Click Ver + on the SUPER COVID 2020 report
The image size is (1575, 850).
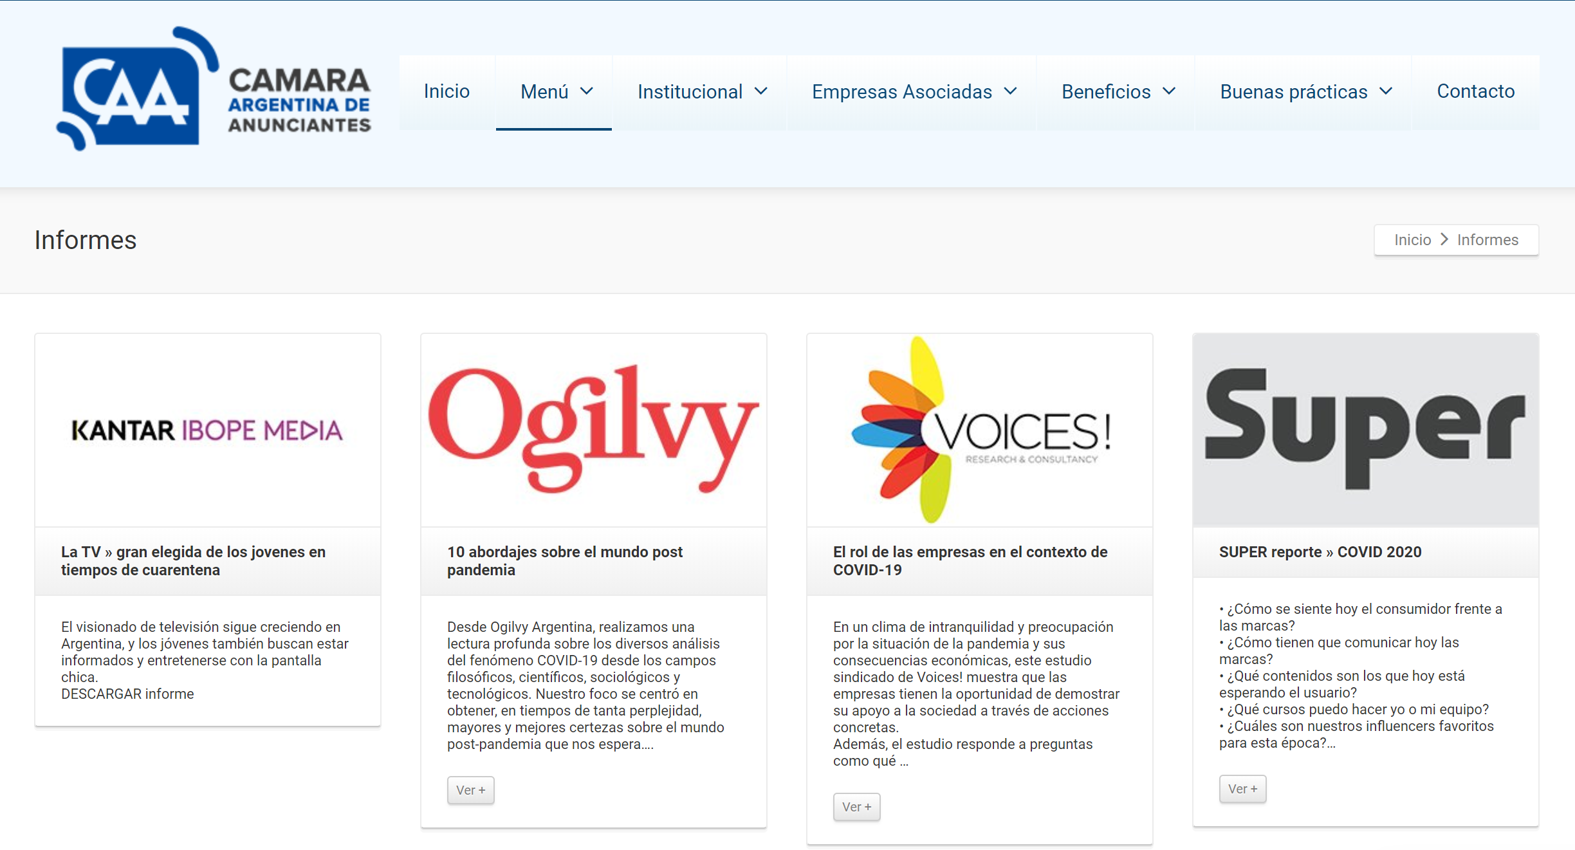[x=1242, y=788]
